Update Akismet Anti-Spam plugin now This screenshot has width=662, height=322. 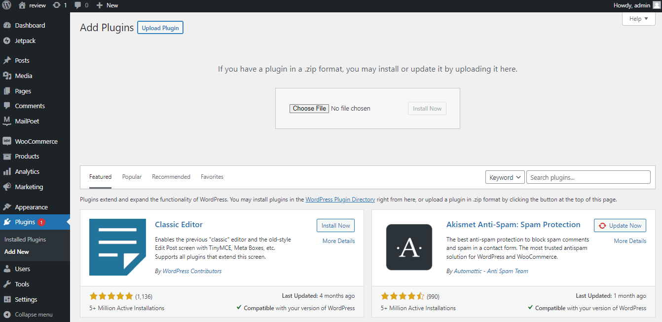click(620, 226)
